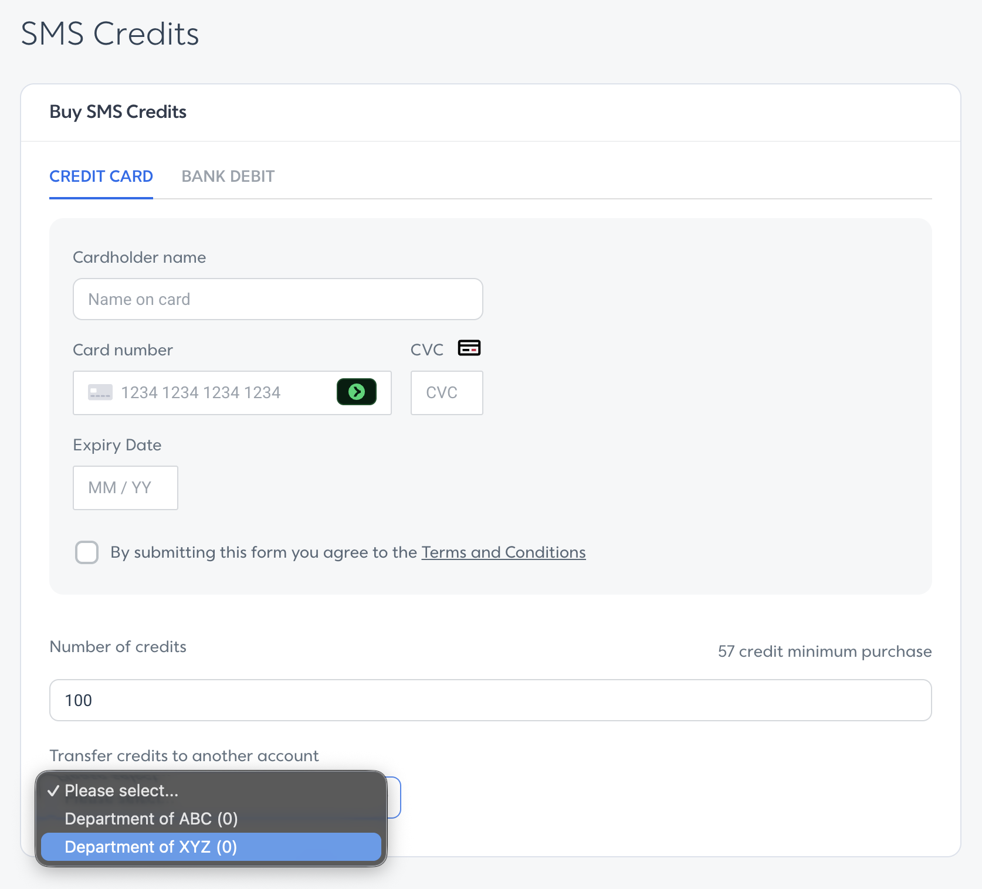This screenshot has width=982, height=889.
Task: Click the 57 credit minimum purchase text
Action: coord(825,652)
